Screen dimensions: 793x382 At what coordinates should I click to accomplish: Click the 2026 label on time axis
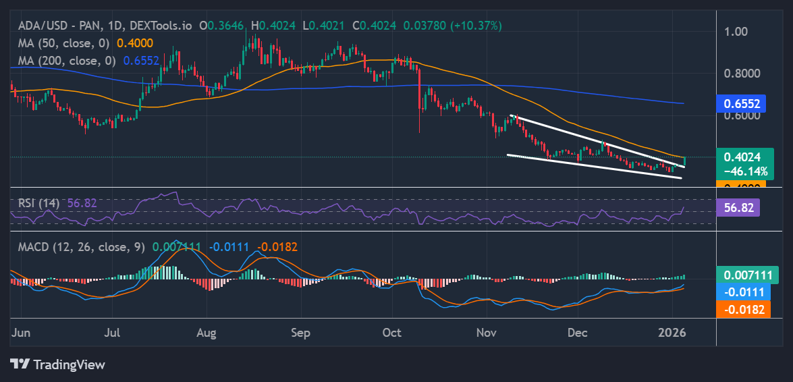tap(672, 333)
